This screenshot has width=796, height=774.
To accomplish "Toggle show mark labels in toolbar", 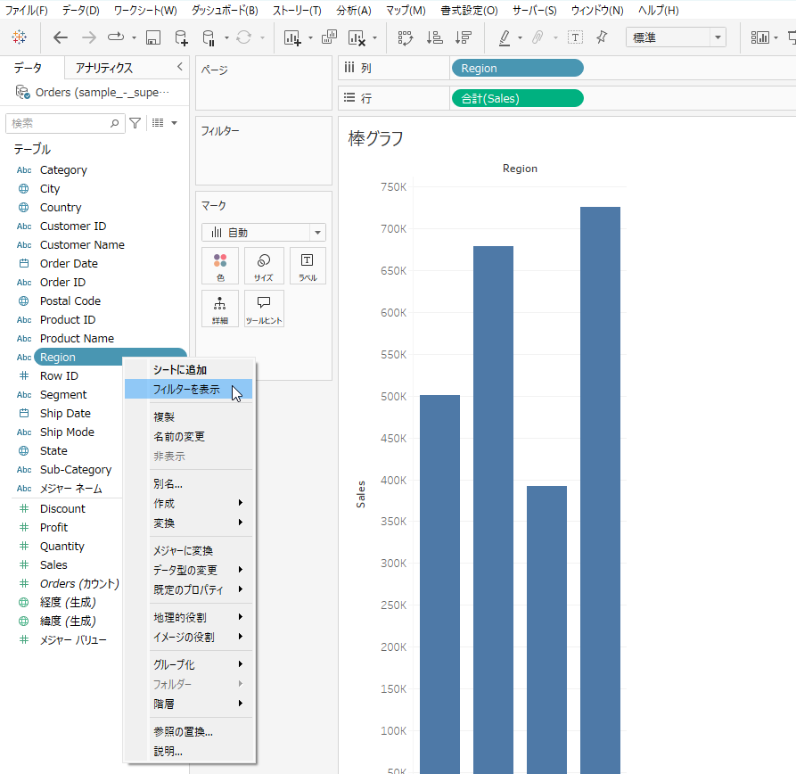I will (x=575, y=37).
